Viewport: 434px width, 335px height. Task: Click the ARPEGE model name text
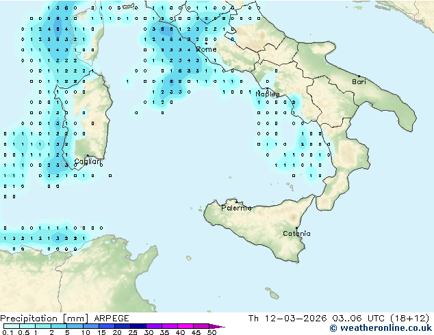112,319
